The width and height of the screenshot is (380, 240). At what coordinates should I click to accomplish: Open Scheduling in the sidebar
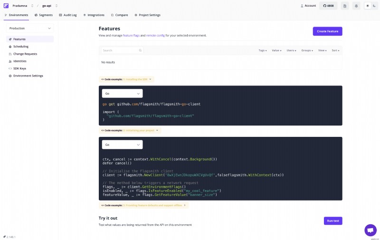click(x=30, y=47)
